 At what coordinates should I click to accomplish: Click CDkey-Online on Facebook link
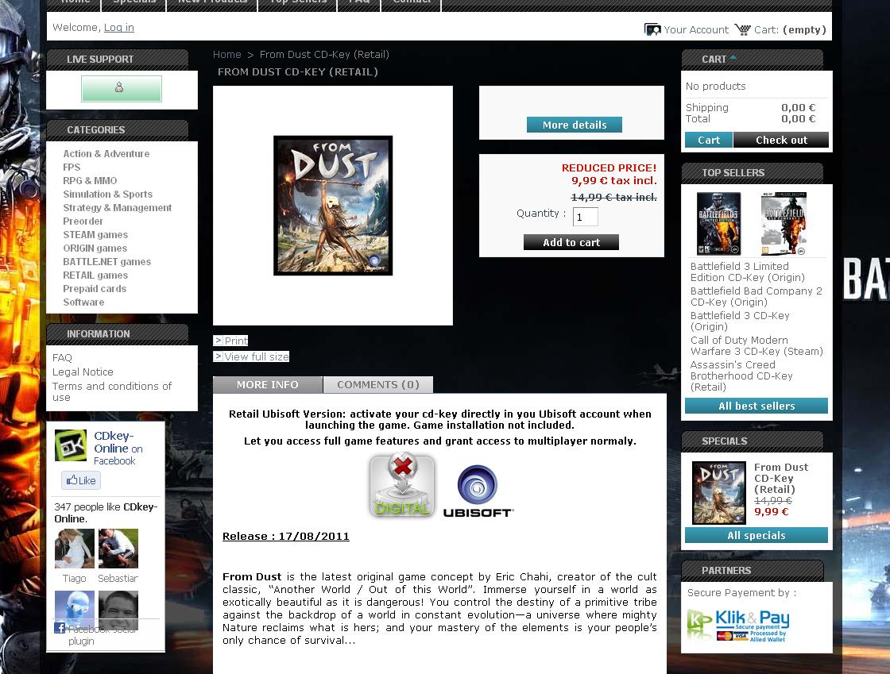(118, 448)
